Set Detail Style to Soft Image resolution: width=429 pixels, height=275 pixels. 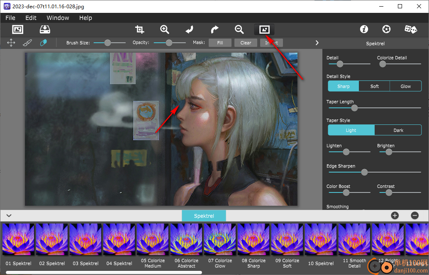pyautogui.click(x=374, y=86)
